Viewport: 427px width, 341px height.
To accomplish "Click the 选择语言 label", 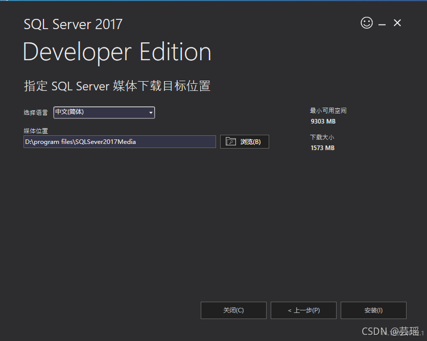I will coord(36,112).
